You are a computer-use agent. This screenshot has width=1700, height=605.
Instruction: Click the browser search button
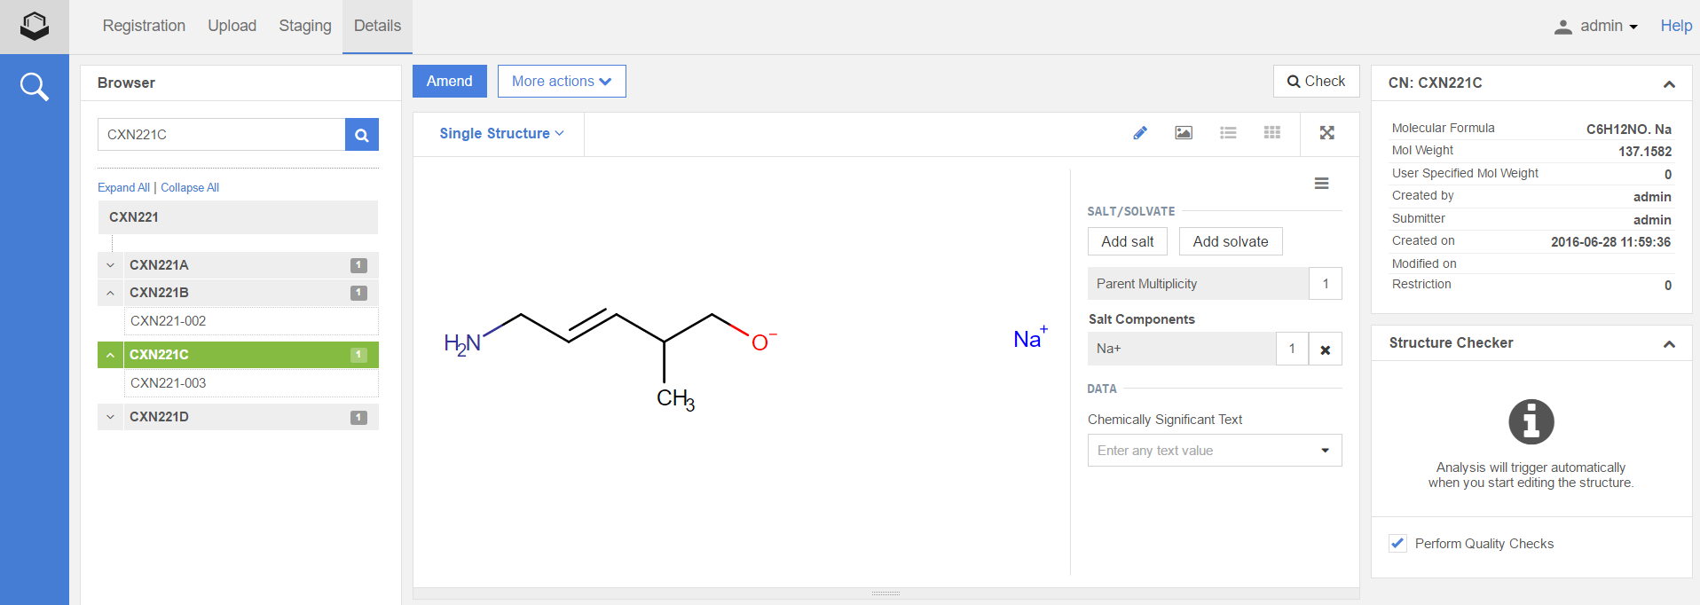click(361, 135)
